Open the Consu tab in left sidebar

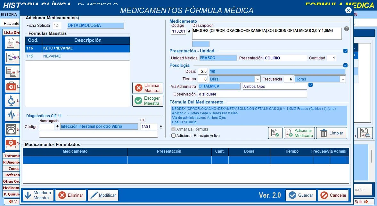(x=11, y=169)
